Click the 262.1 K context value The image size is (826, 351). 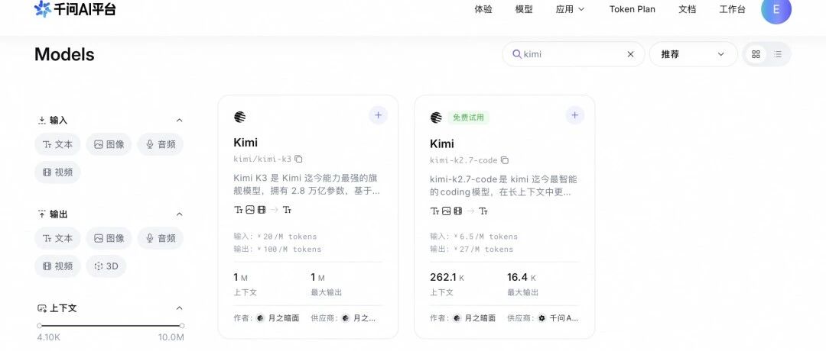[x=447, y=278]
